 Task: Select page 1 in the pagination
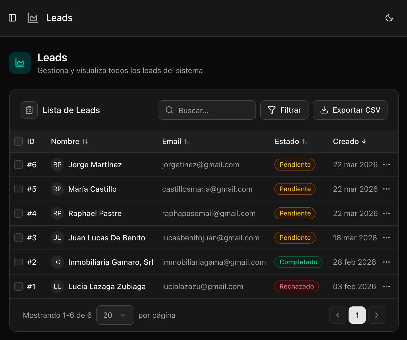(357, 315)
